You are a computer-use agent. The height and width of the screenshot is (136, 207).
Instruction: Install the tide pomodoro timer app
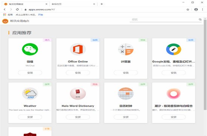(x=174, y=117)
